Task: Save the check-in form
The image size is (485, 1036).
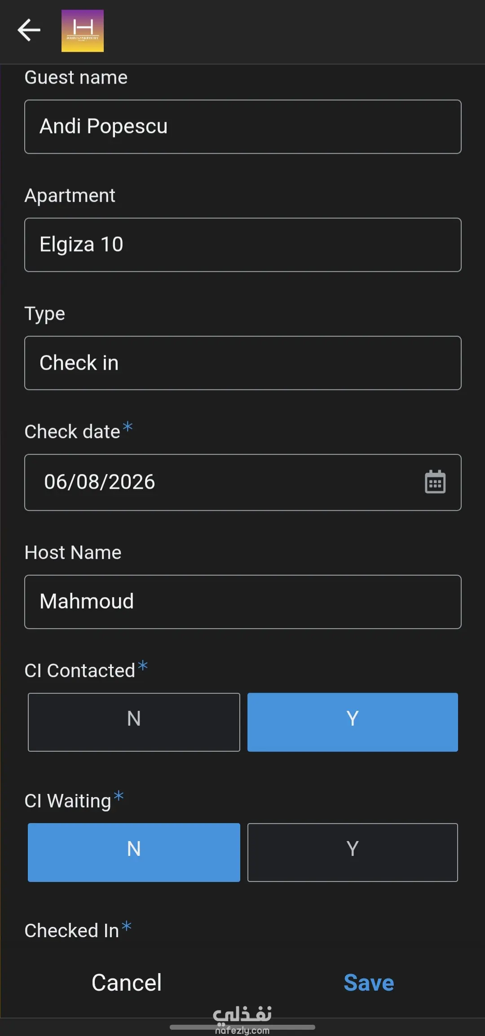Action: pos(369,983)
